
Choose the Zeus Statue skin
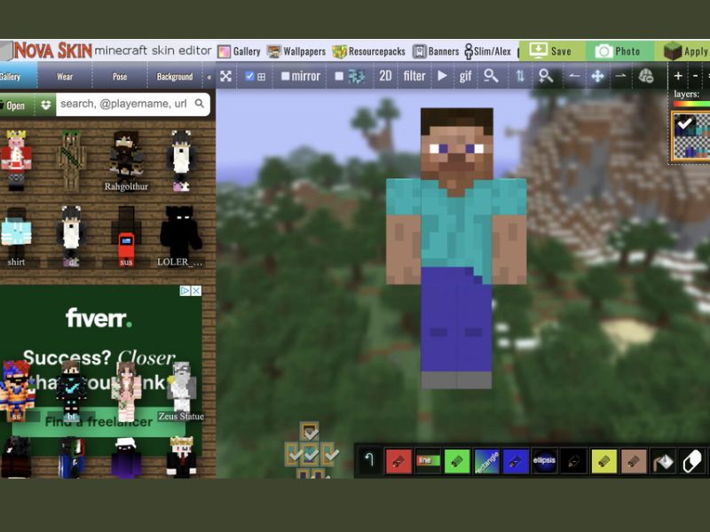tap(181, 391)
